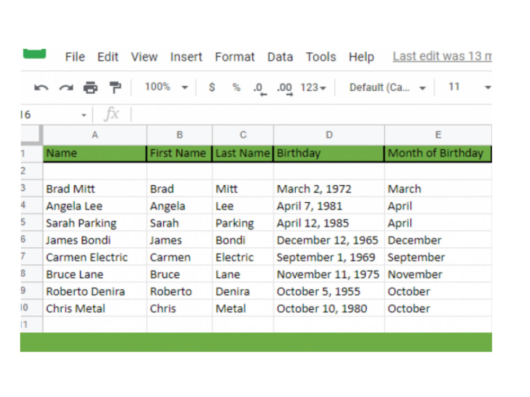Select cell Carmen Electric
This screenshot has height=397, width=530.
coord(95,258)
